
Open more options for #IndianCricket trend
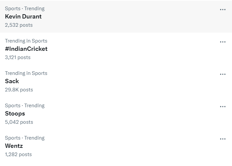(223, 42)
